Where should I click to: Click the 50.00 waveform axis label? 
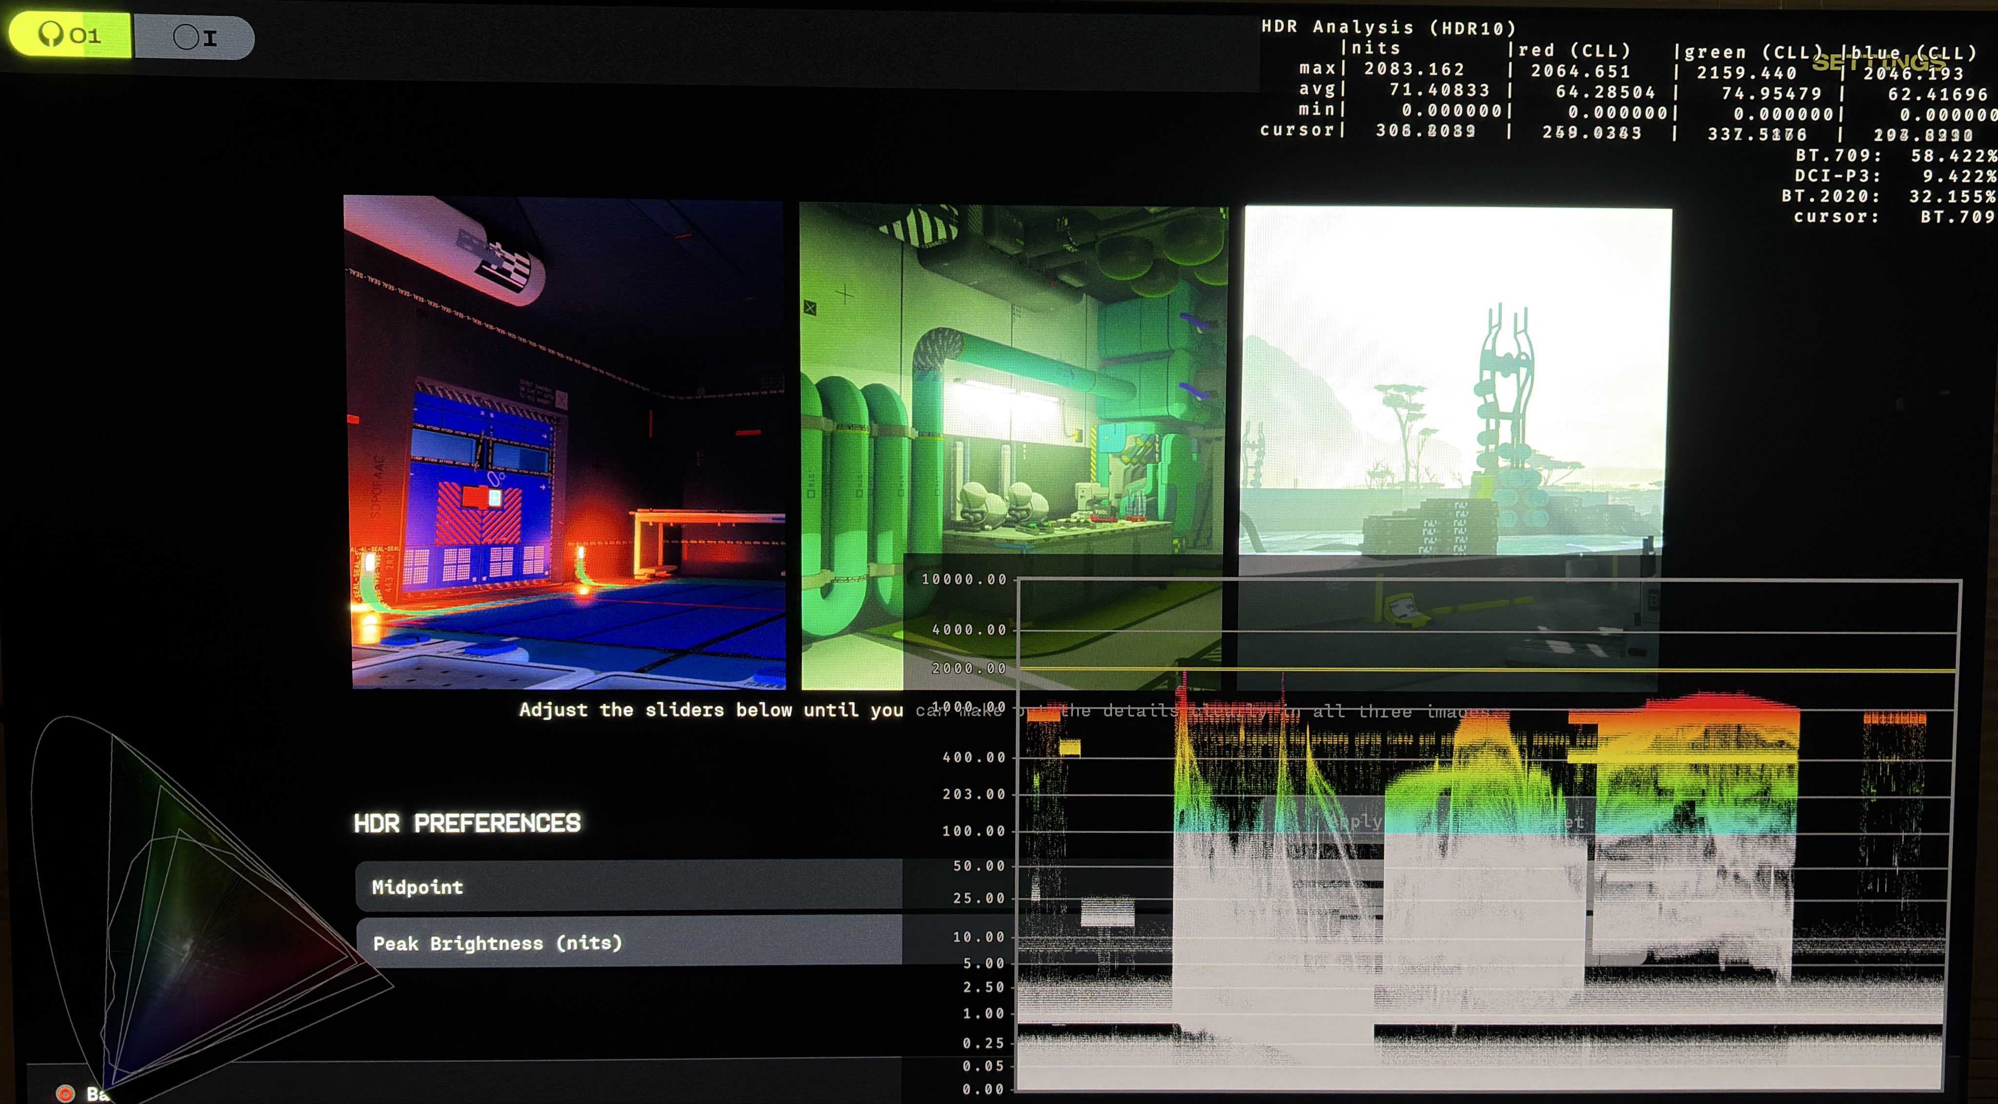click(979, 866)
